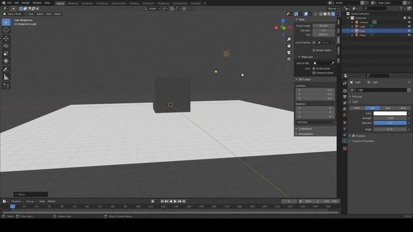Screen dimensions: 413x232
Task: Hide the Plane object in the outliner
Action: (x=409, y=35)
